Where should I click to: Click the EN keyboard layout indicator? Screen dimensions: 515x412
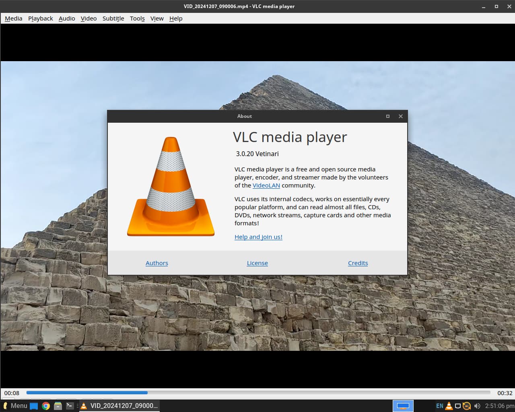point(439,406)
